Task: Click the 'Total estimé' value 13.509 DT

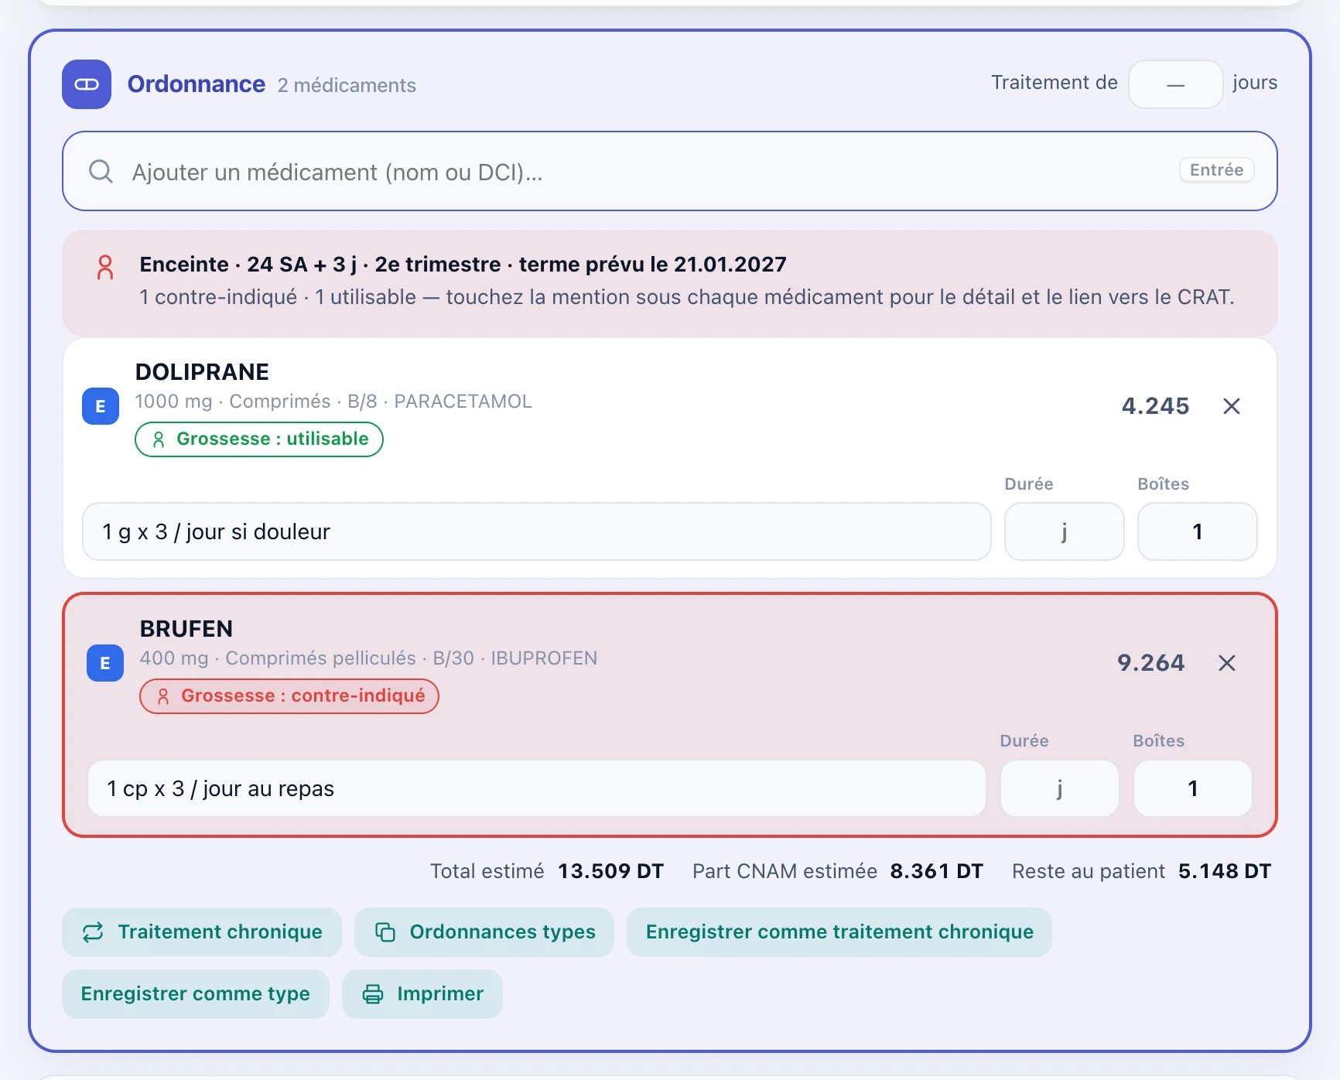Action: 611,872
